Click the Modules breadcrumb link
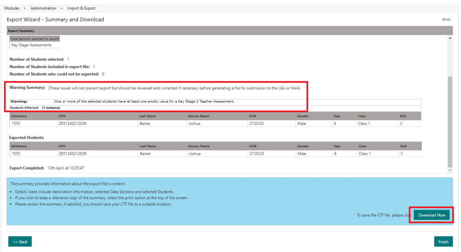Viewport: 461px width, 252px height. (x=12, y=8)
